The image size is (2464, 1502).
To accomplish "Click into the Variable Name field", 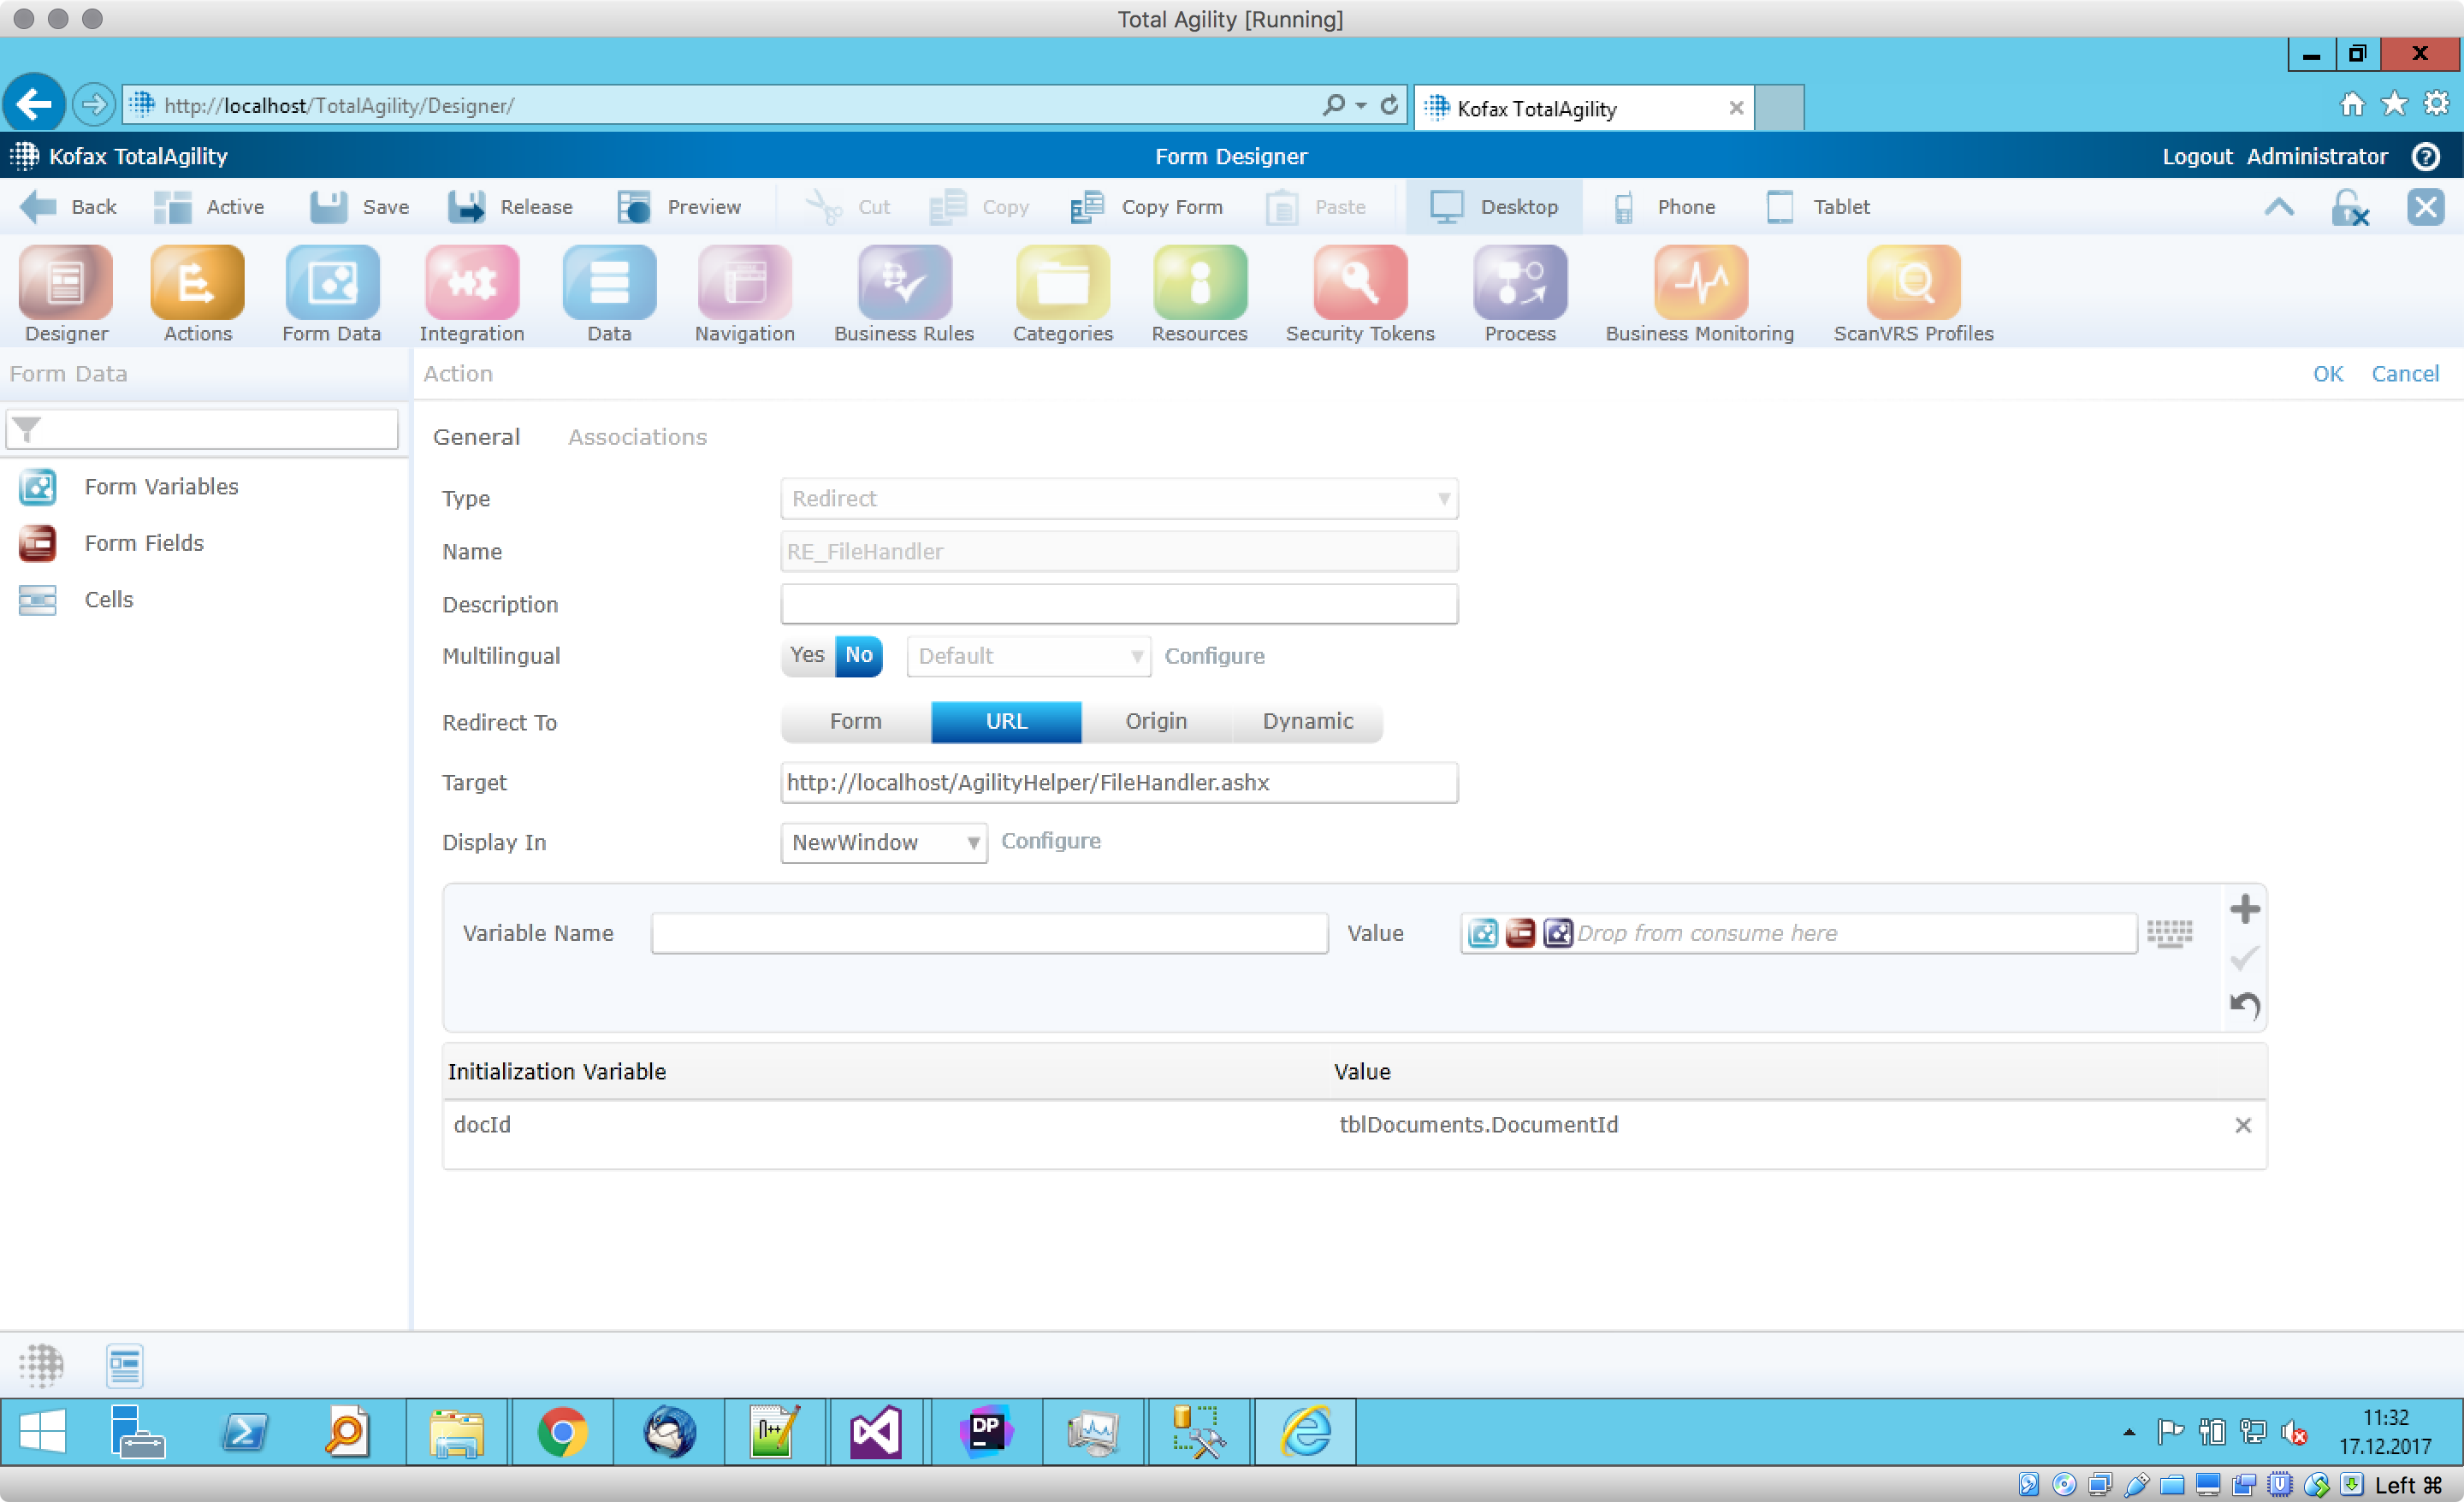I will click(988, 933).
